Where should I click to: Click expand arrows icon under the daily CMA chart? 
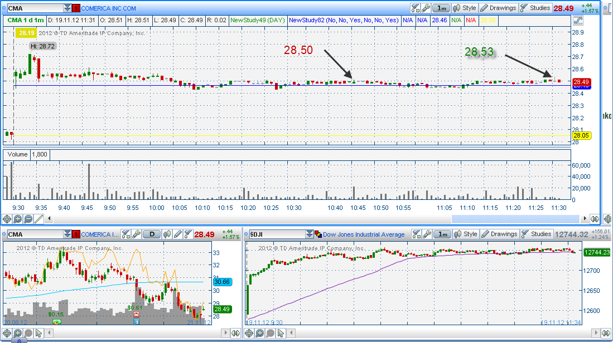235,333
